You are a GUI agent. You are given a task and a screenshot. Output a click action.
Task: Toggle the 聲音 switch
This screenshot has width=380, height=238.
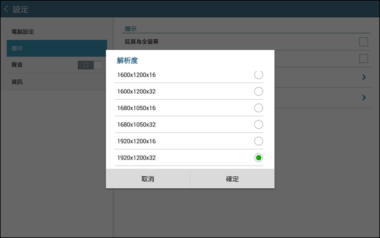point(90,65)
